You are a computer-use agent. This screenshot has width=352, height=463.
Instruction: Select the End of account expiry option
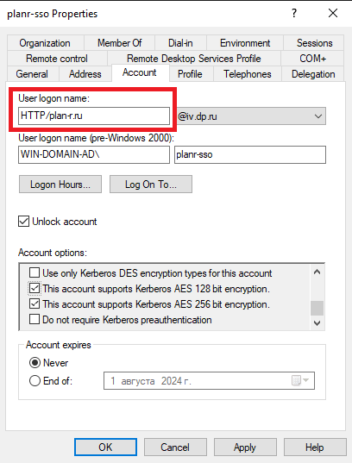[x=35, y=380]
